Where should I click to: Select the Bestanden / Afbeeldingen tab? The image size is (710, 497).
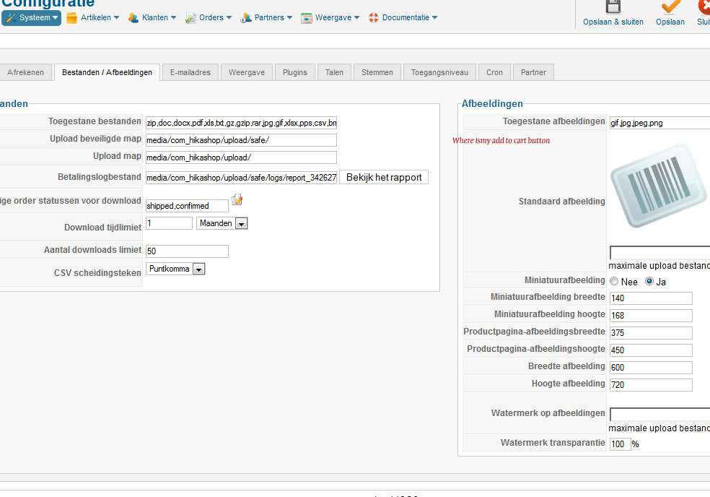pos(107,72)
